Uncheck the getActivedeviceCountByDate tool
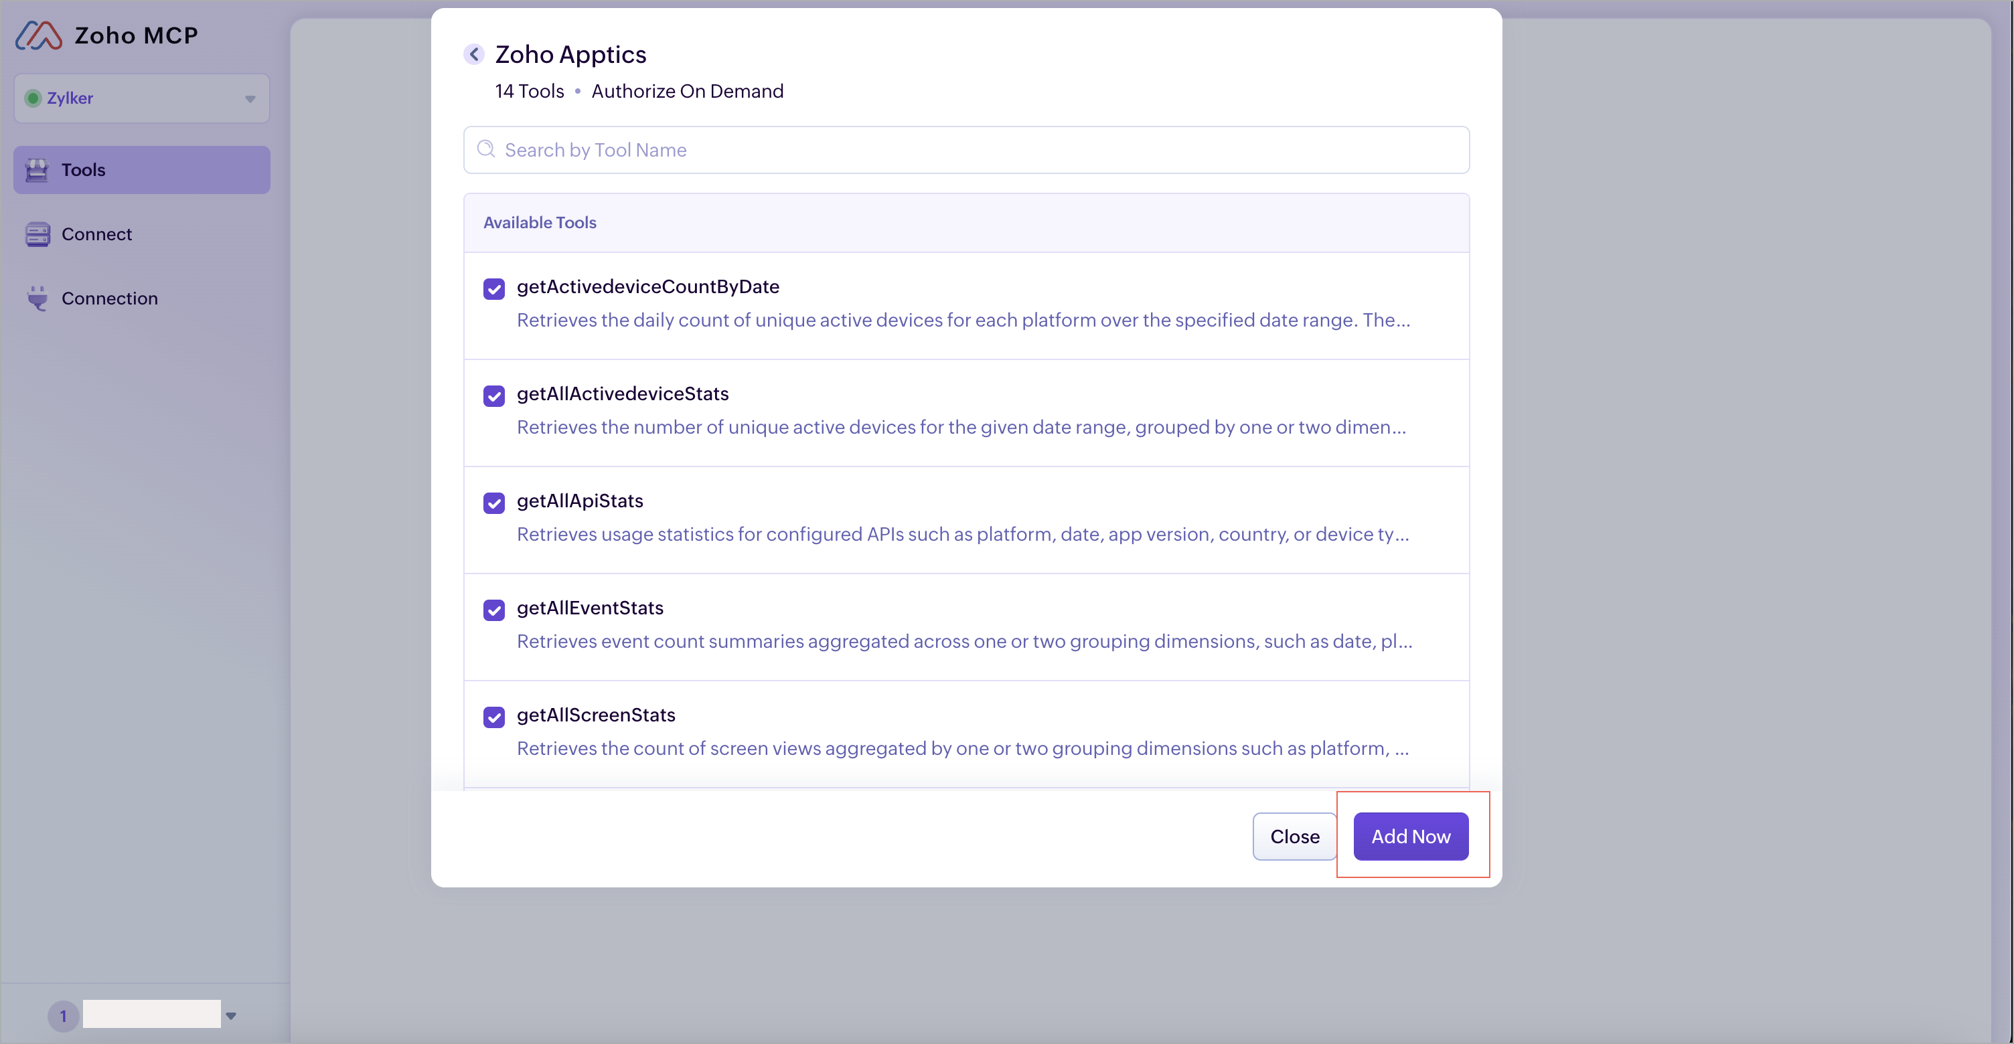Screen dimensions: 2014x1044 (x=493, y=289)
